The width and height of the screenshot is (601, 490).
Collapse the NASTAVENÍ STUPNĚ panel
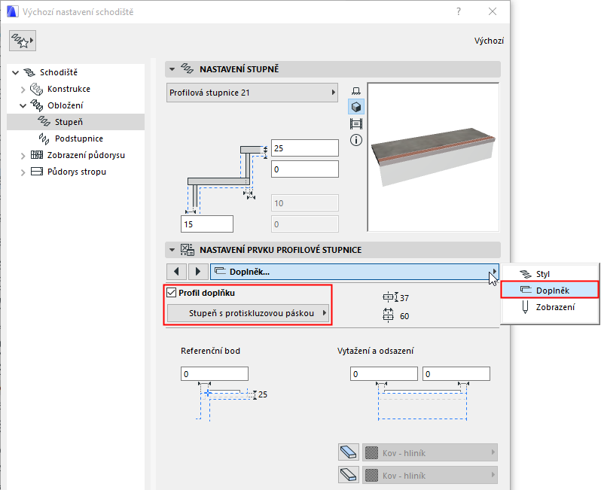coord(172,69)
